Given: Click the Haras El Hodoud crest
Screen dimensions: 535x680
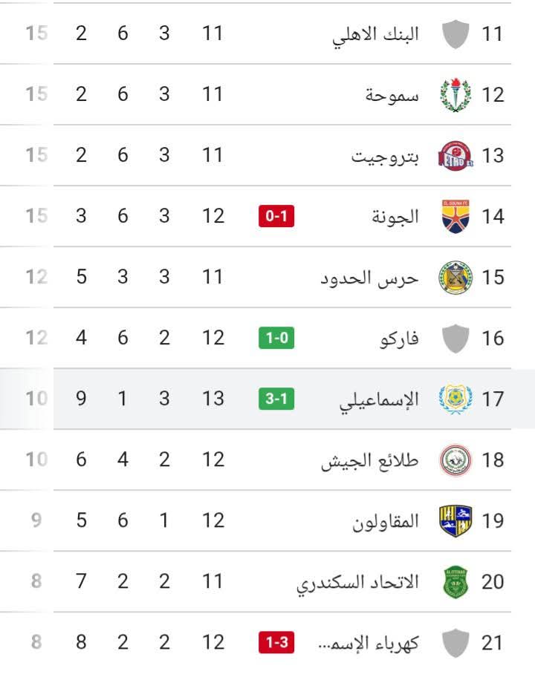Looking at the screenshot, I should [x=455, y=278].
